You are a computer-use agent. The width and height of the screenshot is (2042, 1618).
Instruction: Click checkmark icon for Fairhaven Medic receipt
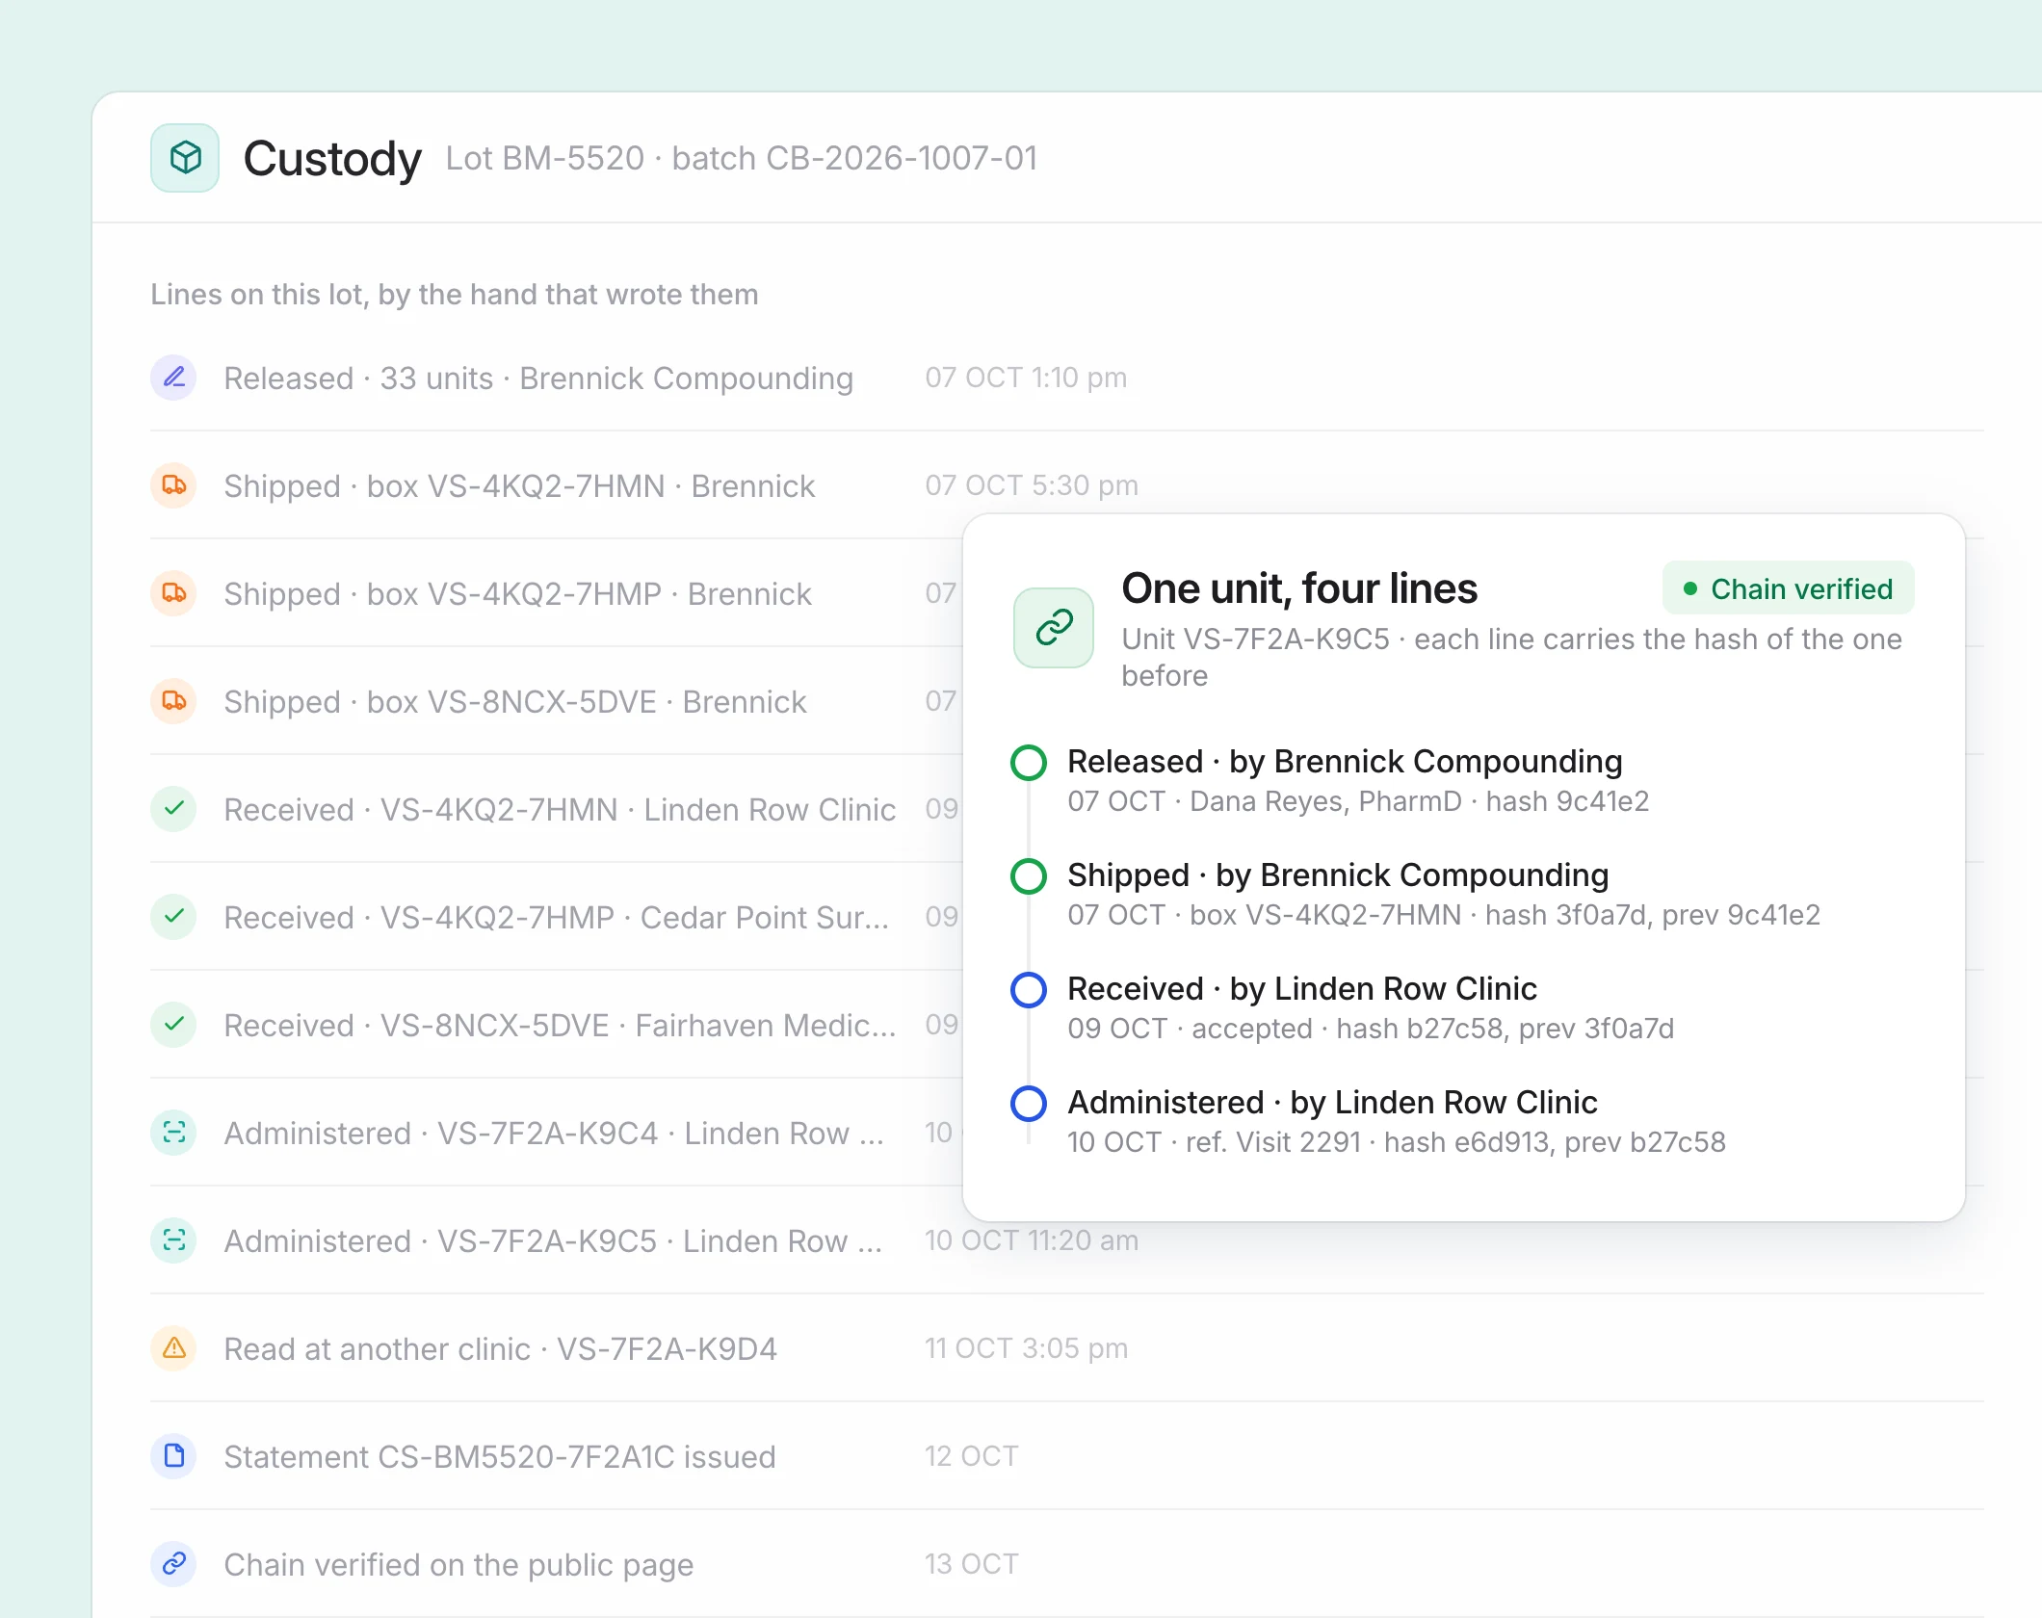(x=174, y=1025)
